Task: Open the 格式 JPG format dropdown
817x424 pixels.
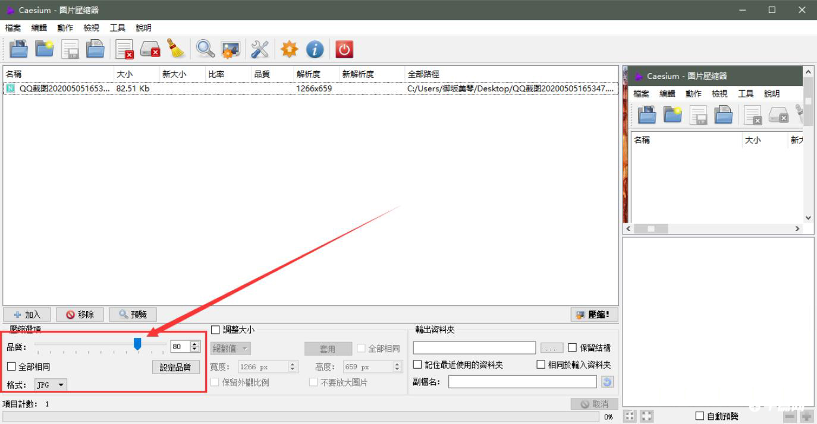Action: 51,385
